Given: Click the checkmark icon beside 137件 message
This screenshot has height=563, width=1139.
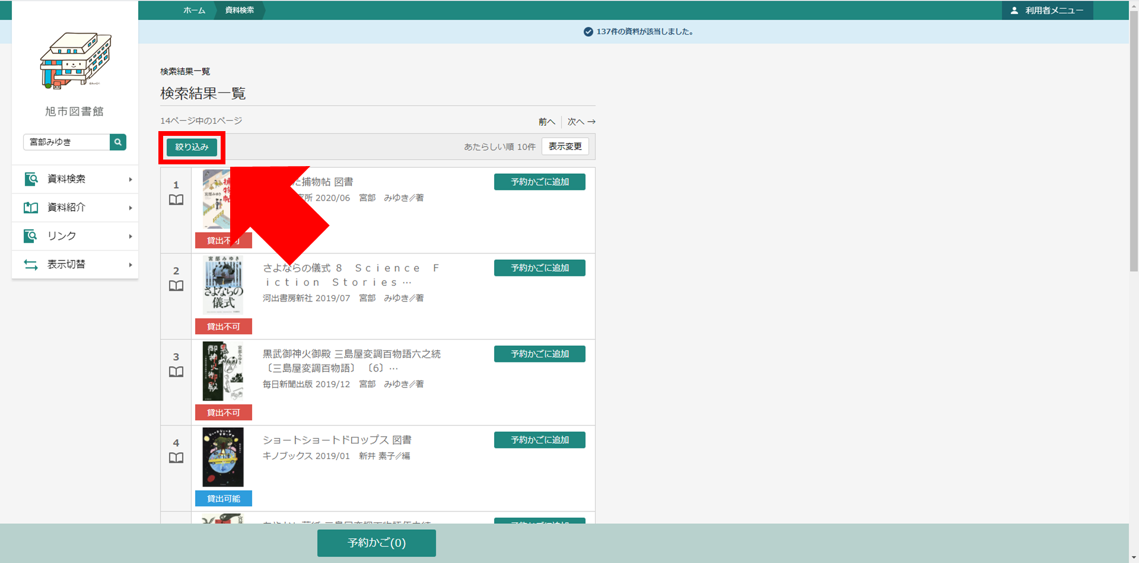Looking at the screenshot, I should pyautogui.click(x=588, y=32).
